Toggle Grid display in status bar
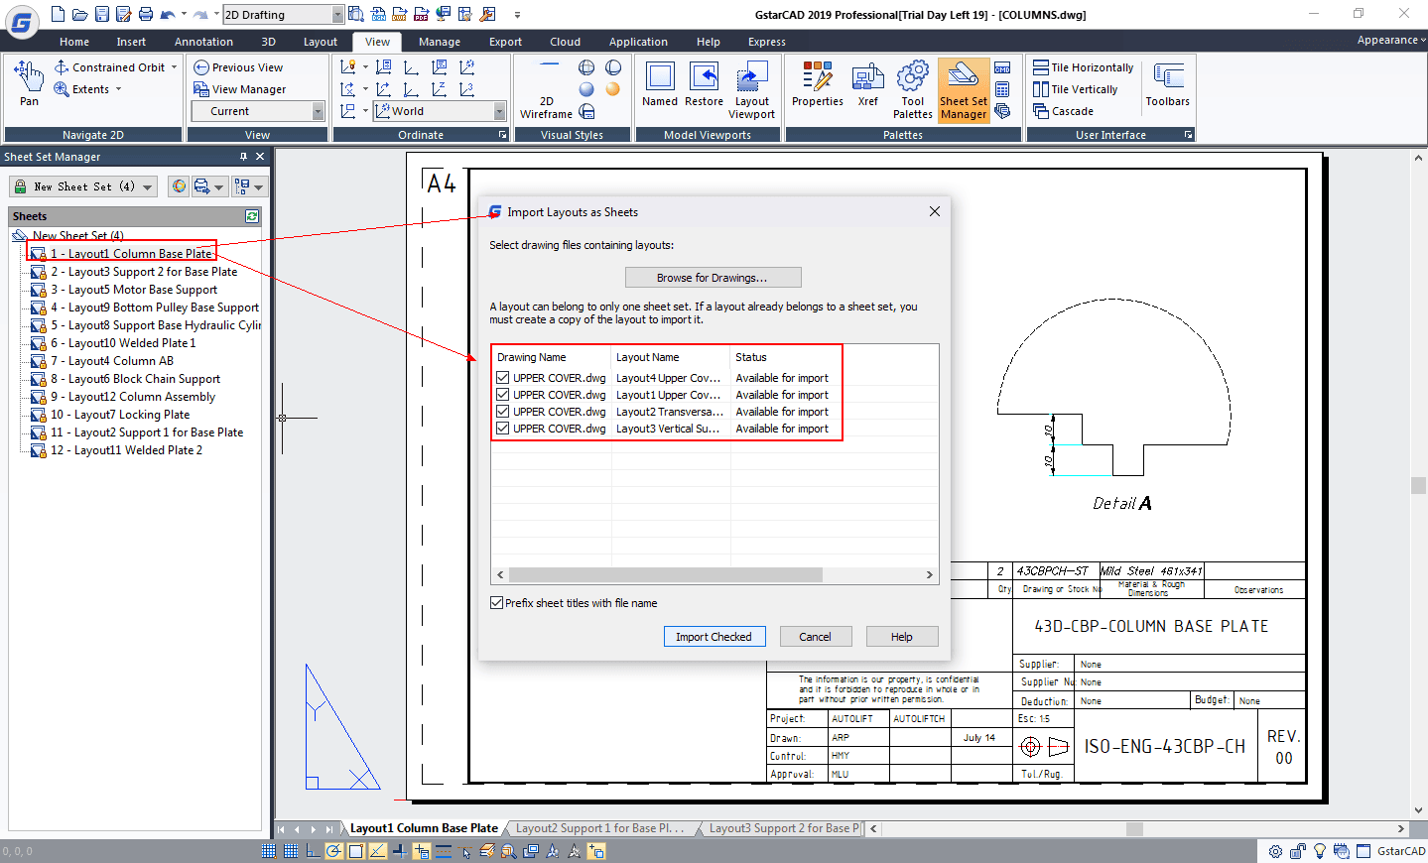Viewport: 1428px width, 863px height. [x=291, y=851]
